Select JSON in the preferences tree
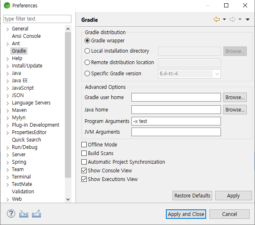 18,95
